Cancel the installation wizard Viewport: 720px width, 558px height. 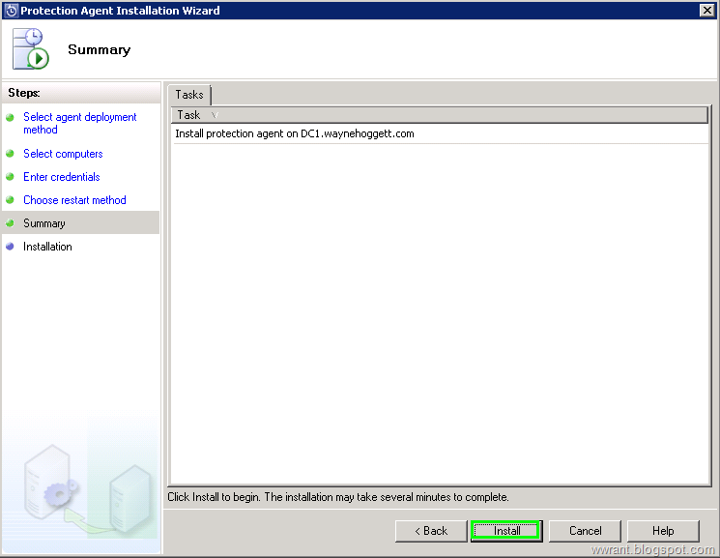585,531
